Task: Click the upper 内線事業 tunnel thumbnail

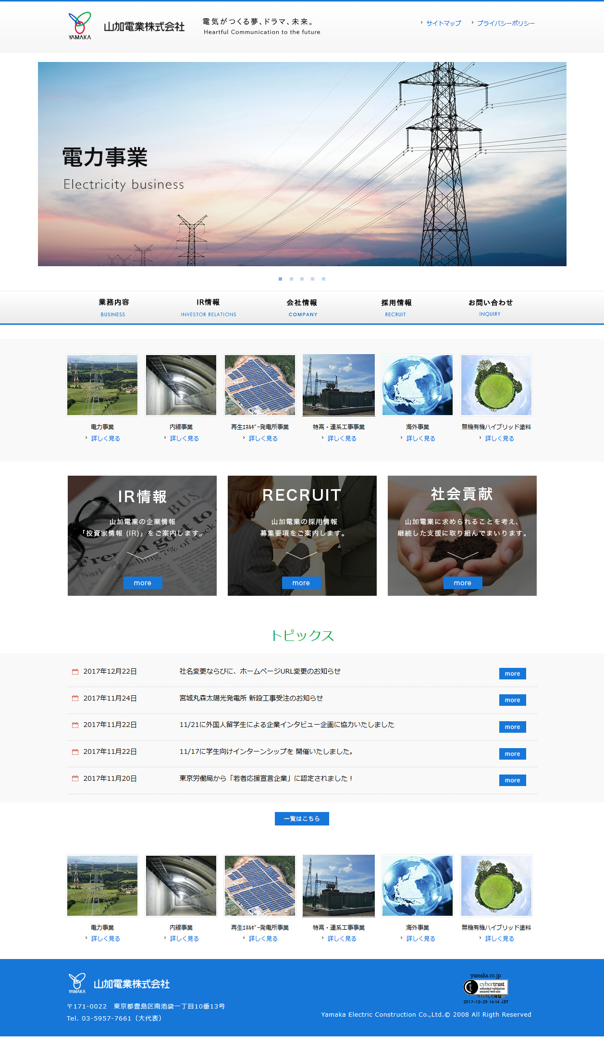Action: point(181,385)
